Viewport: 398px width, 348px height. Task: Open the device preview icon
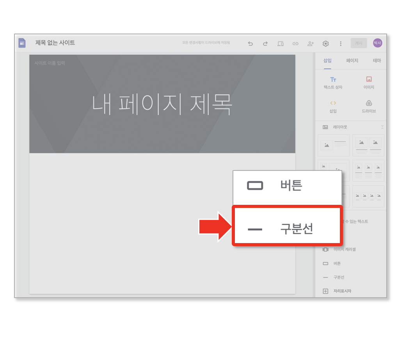(x=280, y=44)
